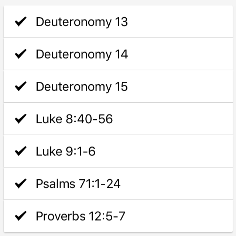Click blank right area of Proverbs 12:5-7 row
236x236 pixels.
185,216
